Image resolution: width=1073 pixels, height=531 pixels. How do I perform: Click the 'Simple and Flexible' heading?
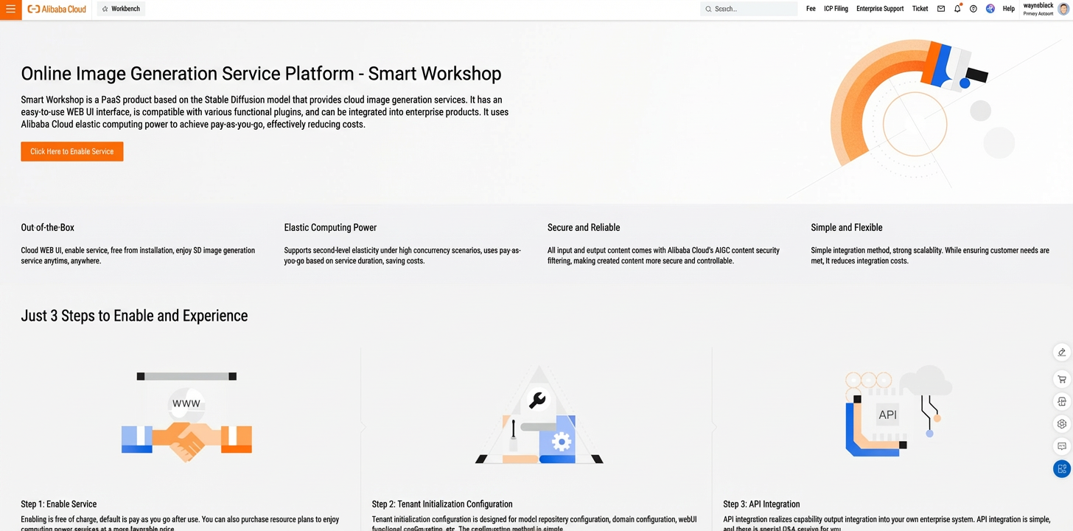tap(847, 227)
